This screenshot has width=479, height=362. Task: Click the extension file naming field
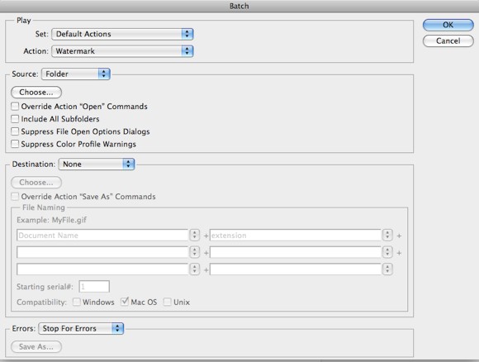[x=296, y=235]
